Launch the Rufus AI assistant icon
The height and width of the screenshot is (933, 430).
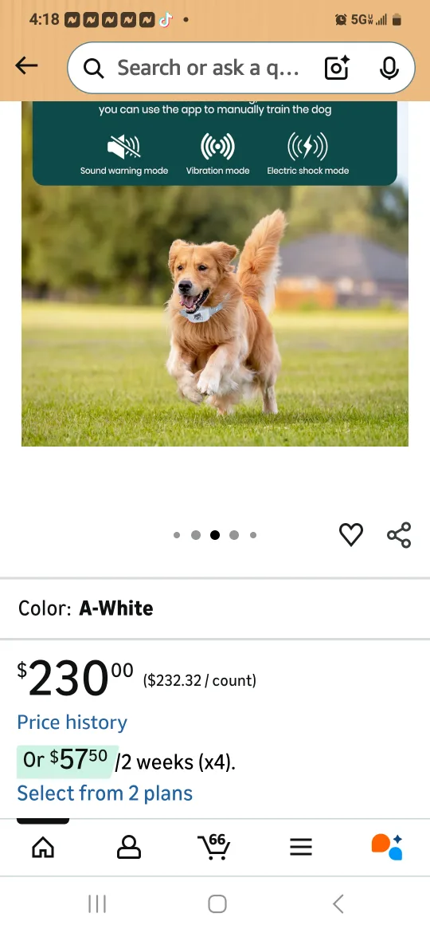click(x=387, y=847)
